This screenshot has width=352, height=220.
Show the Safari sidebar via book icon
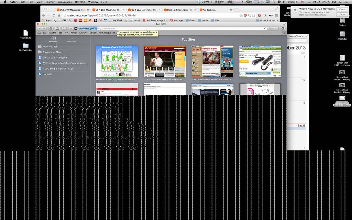39,33
